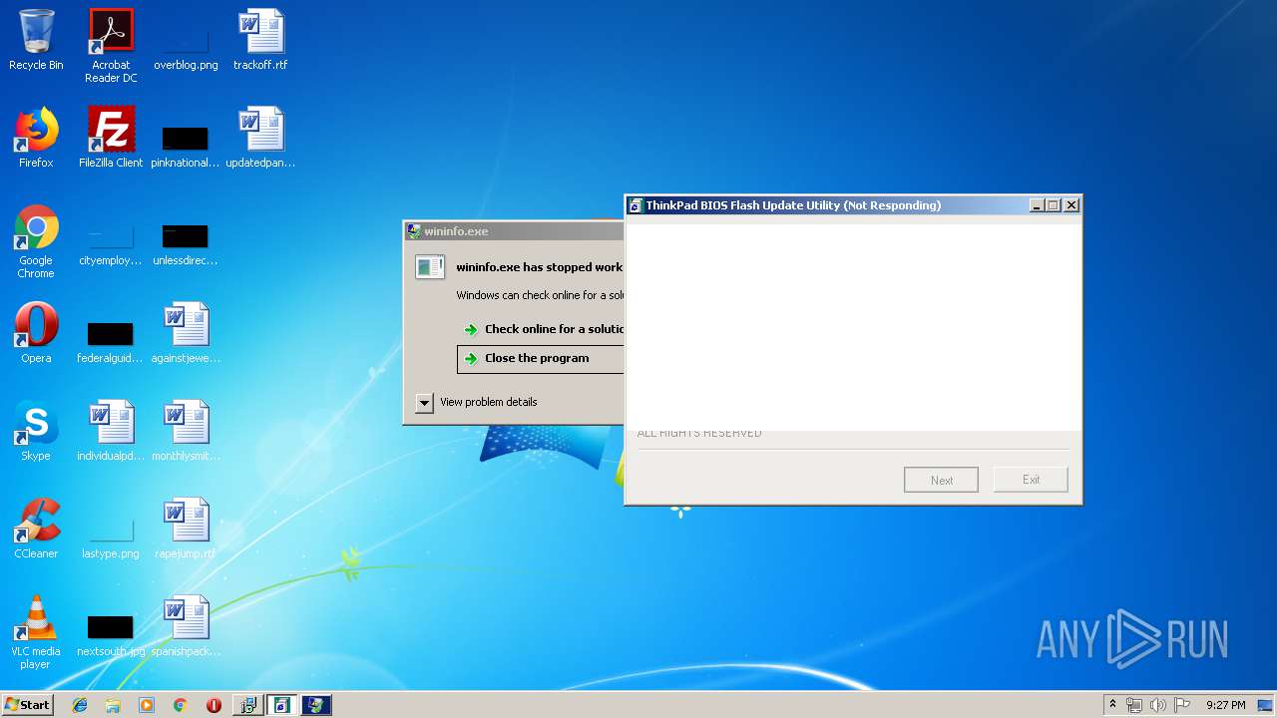Close the ThinkPad BIOS Flash Update window
Screen dimensions: 1277x718
pyautogui.click(x=1071, y=205)
